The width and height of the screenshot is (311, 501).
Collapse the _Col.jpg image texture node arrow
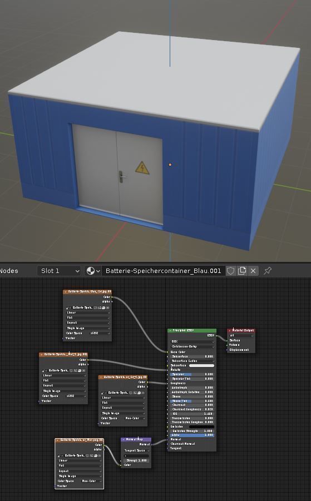pyautogui.click(x=66, y=292)
